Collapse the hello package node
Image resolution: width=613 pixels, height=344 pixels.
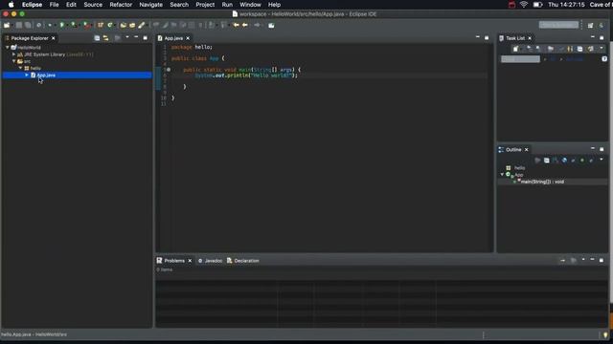(20, 68)
